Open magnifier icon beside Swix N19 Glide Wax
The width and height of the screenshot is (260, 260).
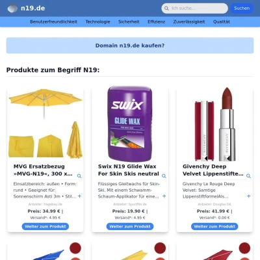[164, 176]
